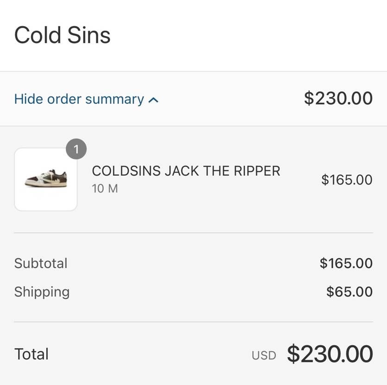The width and height of the screenshot is (387, 385).
Task: Click the $230.00 amount beside Hide order summary
Action: (338, 99)
